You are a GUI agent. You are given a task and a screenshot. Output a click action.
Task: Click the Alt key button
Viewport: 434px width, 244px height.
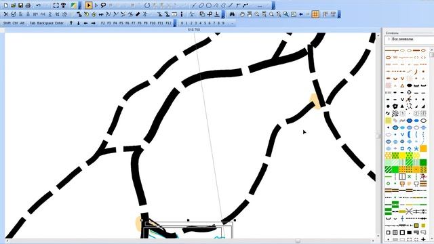click(x=22, y=23)
